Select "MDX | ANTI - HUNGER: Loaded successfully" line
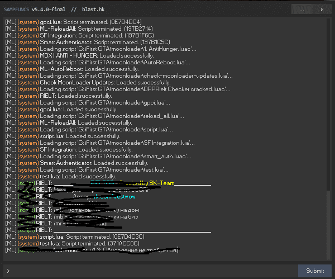335x279 pixels. tap(100, 55)
